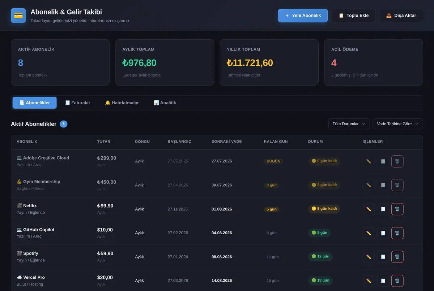This screenshot has height=291, width=434.
Task: Generate an invoice for Netflix
Action: 383,209
